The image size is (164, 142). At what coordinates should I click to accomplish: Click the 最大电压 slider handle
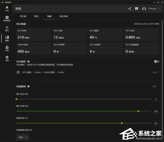pyautogui.click(x=16, y=99)
